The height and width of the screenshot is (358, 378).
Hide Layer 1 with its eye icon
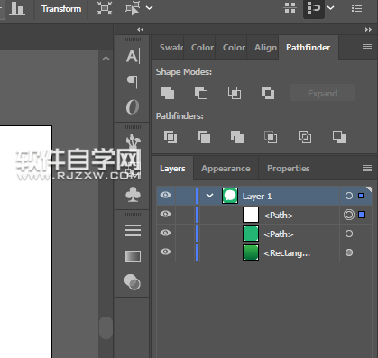tap(165, 195)
